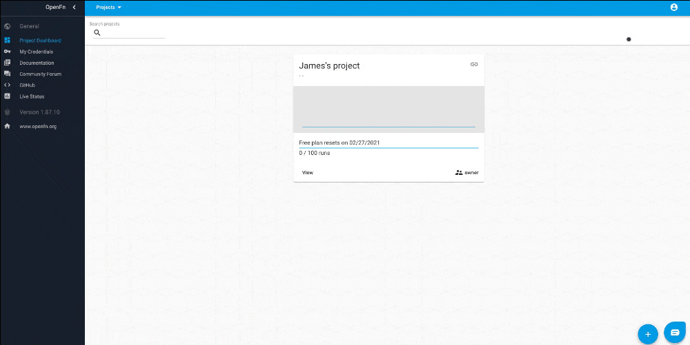Visit the Community Forum
690x345 pixels.
[x=41, y=74]
